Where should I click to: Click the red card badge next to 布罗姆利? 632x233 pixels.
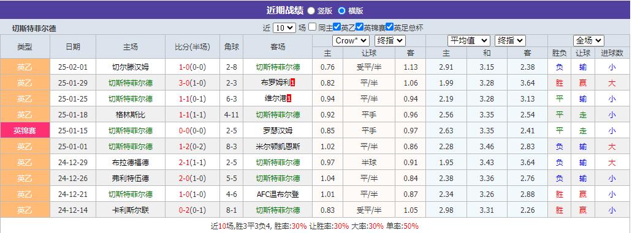[x=292, y=83]
